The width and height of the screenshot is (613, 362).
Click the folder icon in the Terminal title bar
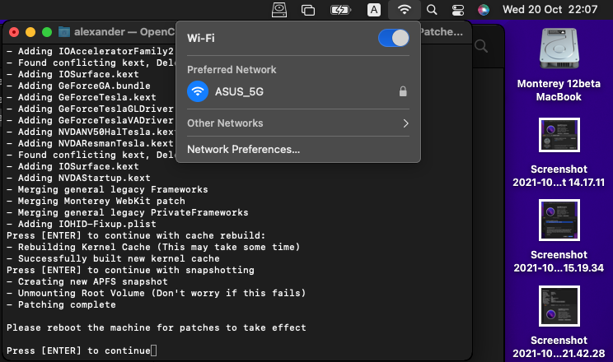pyautogui.click(x=64, y=32)
